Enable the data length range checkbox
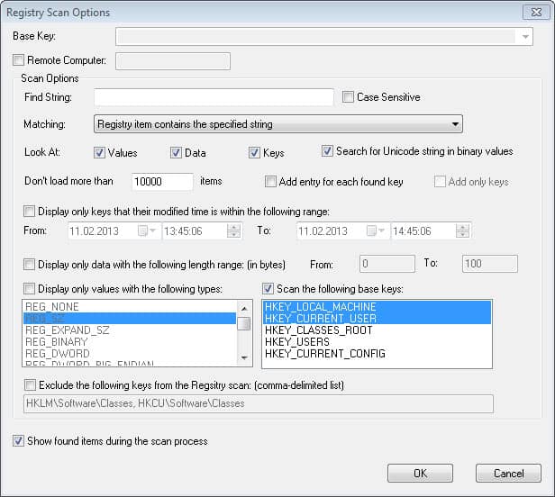 pyautogui.click(x=29, y=264)
